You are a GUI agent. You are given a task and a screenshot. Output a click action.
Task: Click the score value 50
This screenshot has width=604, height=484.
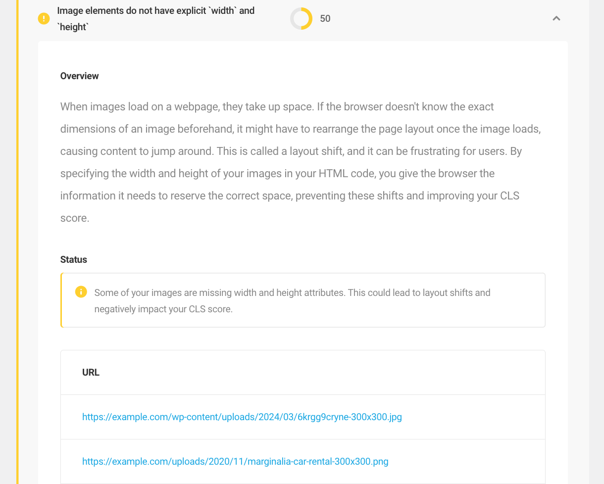point(325,19)
